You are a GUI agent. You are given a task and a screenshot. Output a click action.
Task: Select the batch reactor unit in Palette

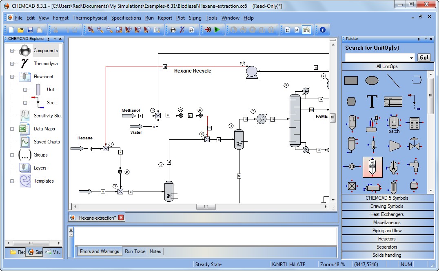(394, 123)
